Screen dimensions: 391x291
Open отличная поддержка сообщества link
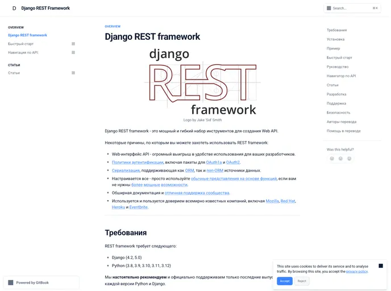(x=197, y=193)
